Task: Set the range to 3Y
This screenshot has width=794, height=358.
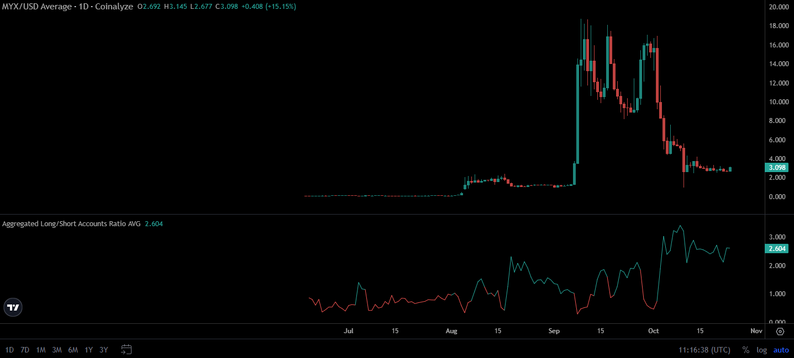Action: (x=104, y=350)
